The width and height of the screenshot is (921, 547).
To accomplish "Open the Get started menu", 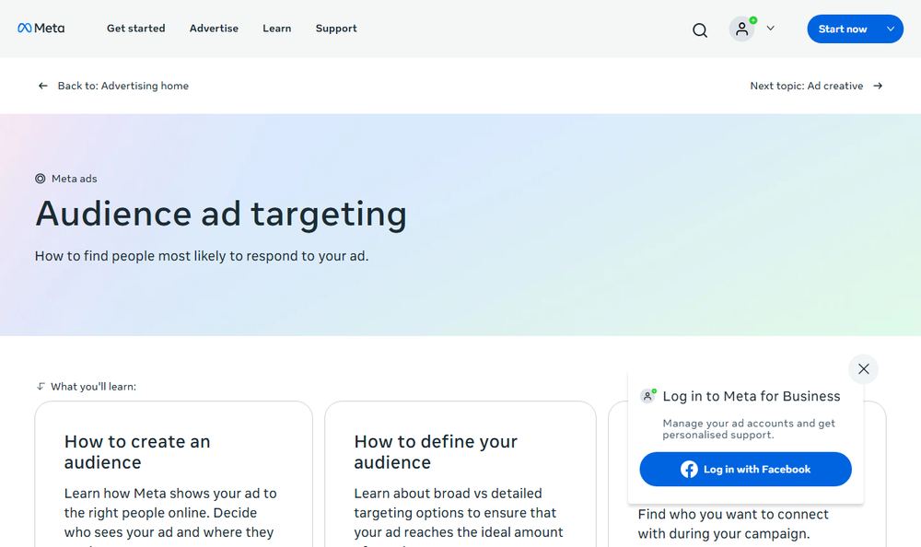I will (x=135, y=29).
